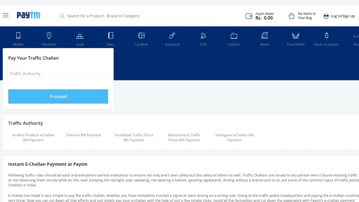Click the user avatar icon
This screenshot has width=359, height=202.
click(326, 16)
